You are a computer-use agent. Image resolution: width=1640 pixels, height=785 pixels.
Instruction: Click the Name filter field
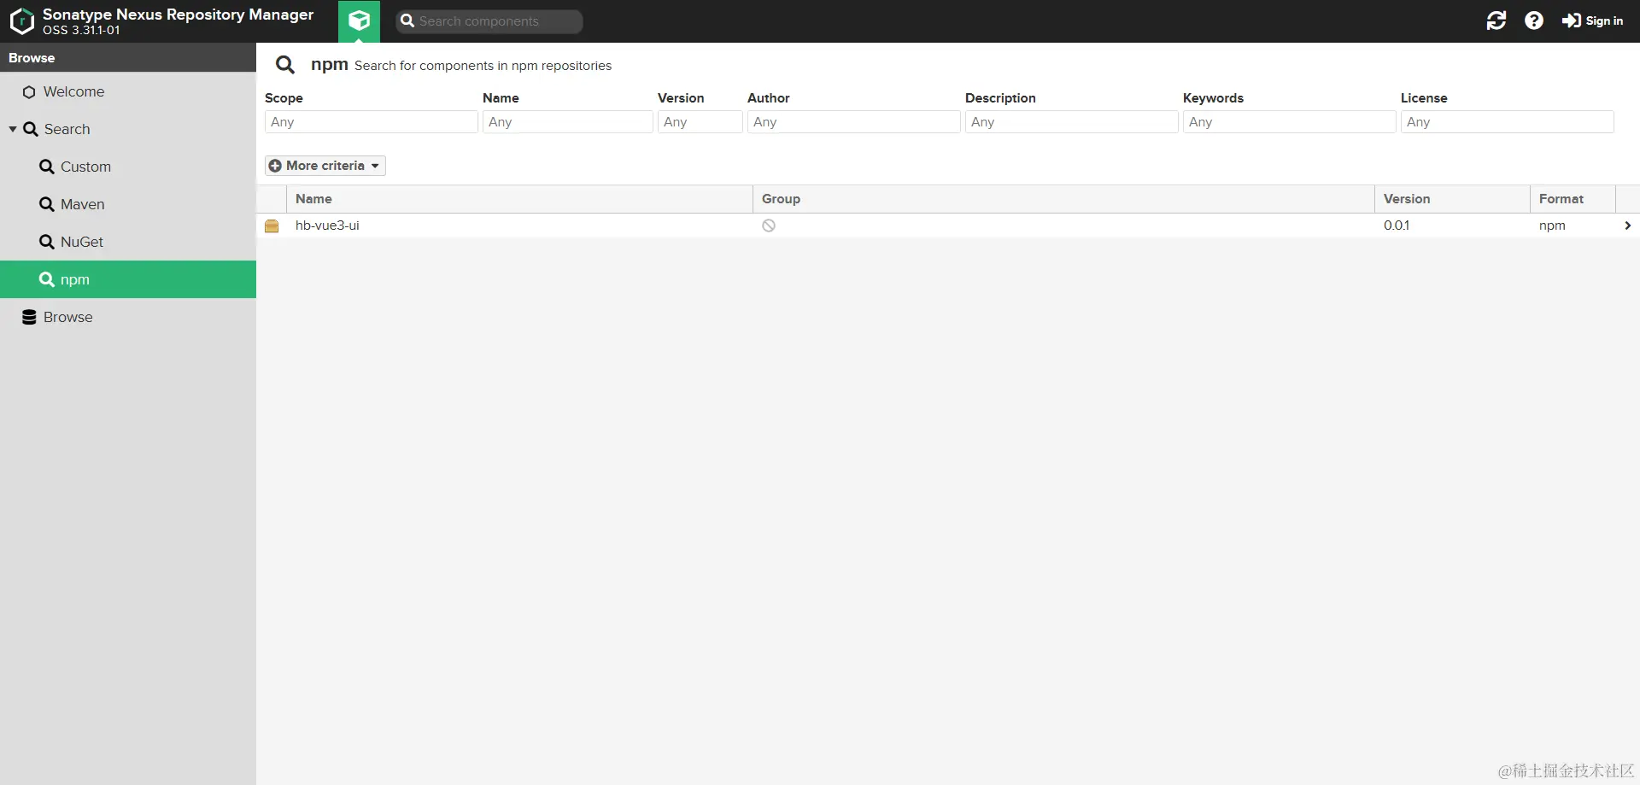568,122
